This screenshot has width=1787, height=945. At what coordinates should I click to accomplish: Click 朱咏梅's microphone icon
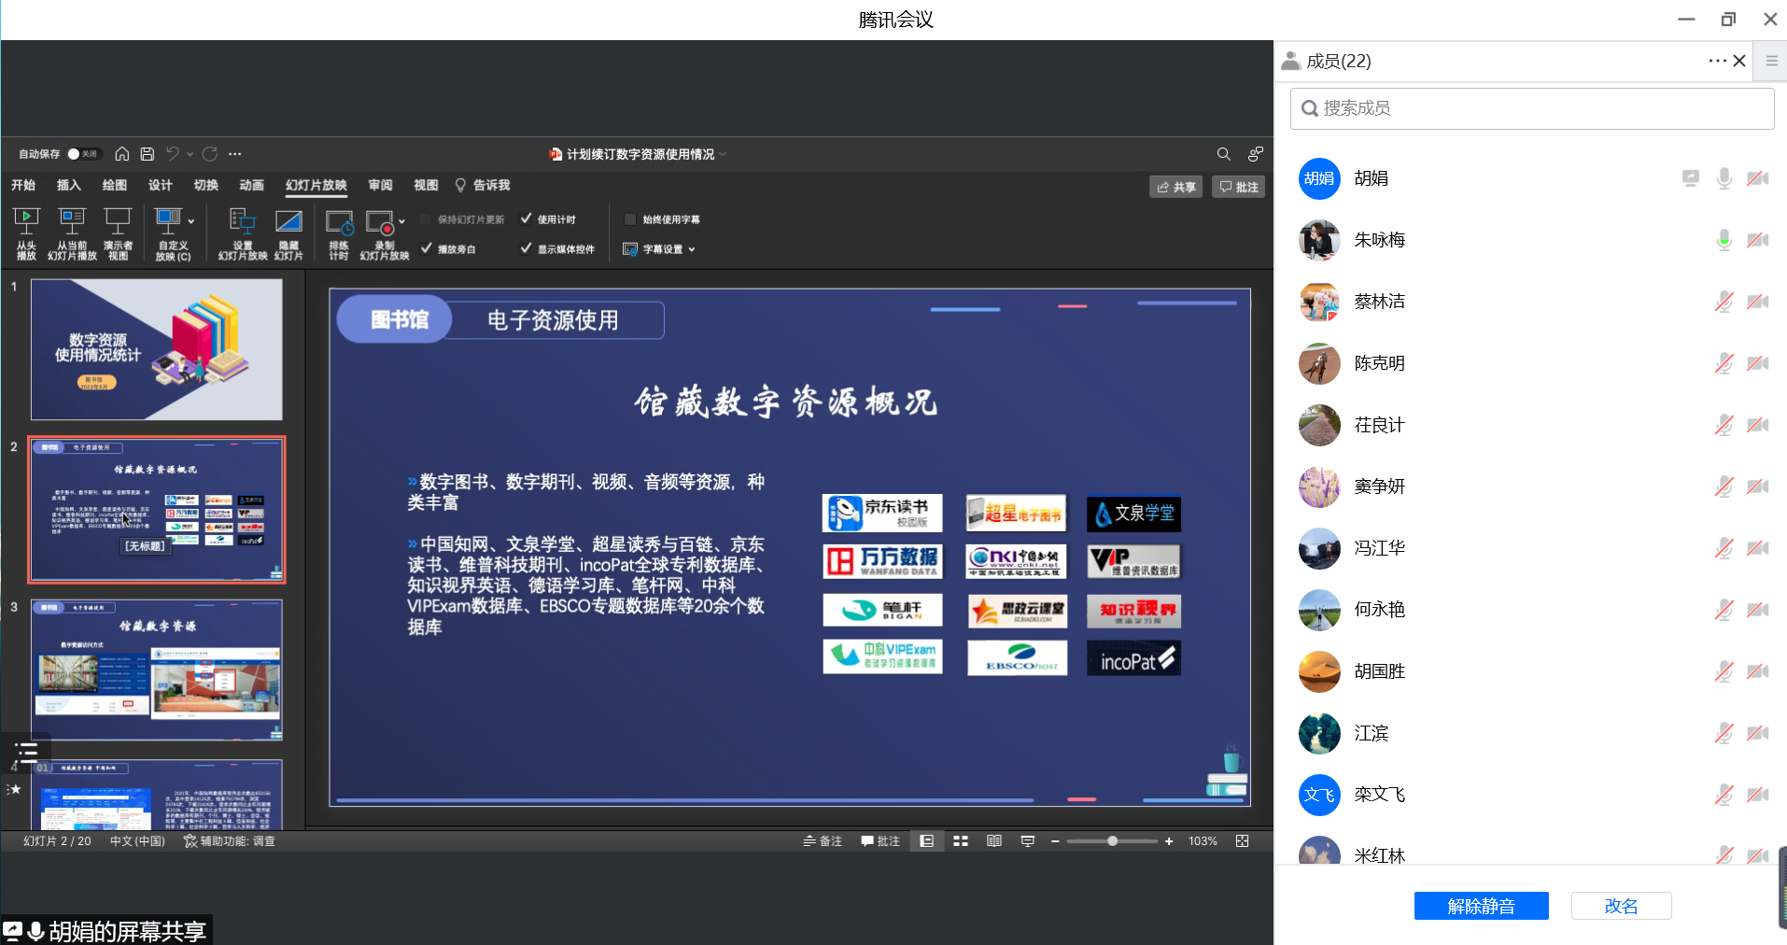[1724, 240]
